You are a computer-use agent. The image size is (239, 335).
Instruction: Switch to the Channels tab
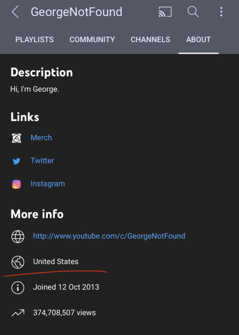pyautogui.click(x=150, y=39)
